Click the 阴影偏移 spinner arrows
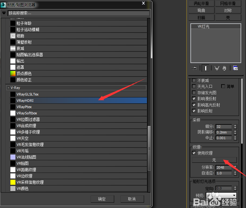This screenshot has height=208, width=246. [x=235, y=132]
